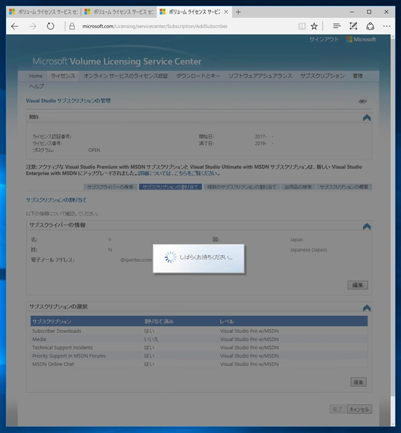Click the 詳細については、こちらをご覧ください link
401x433 pixels.
coord(179,174)
